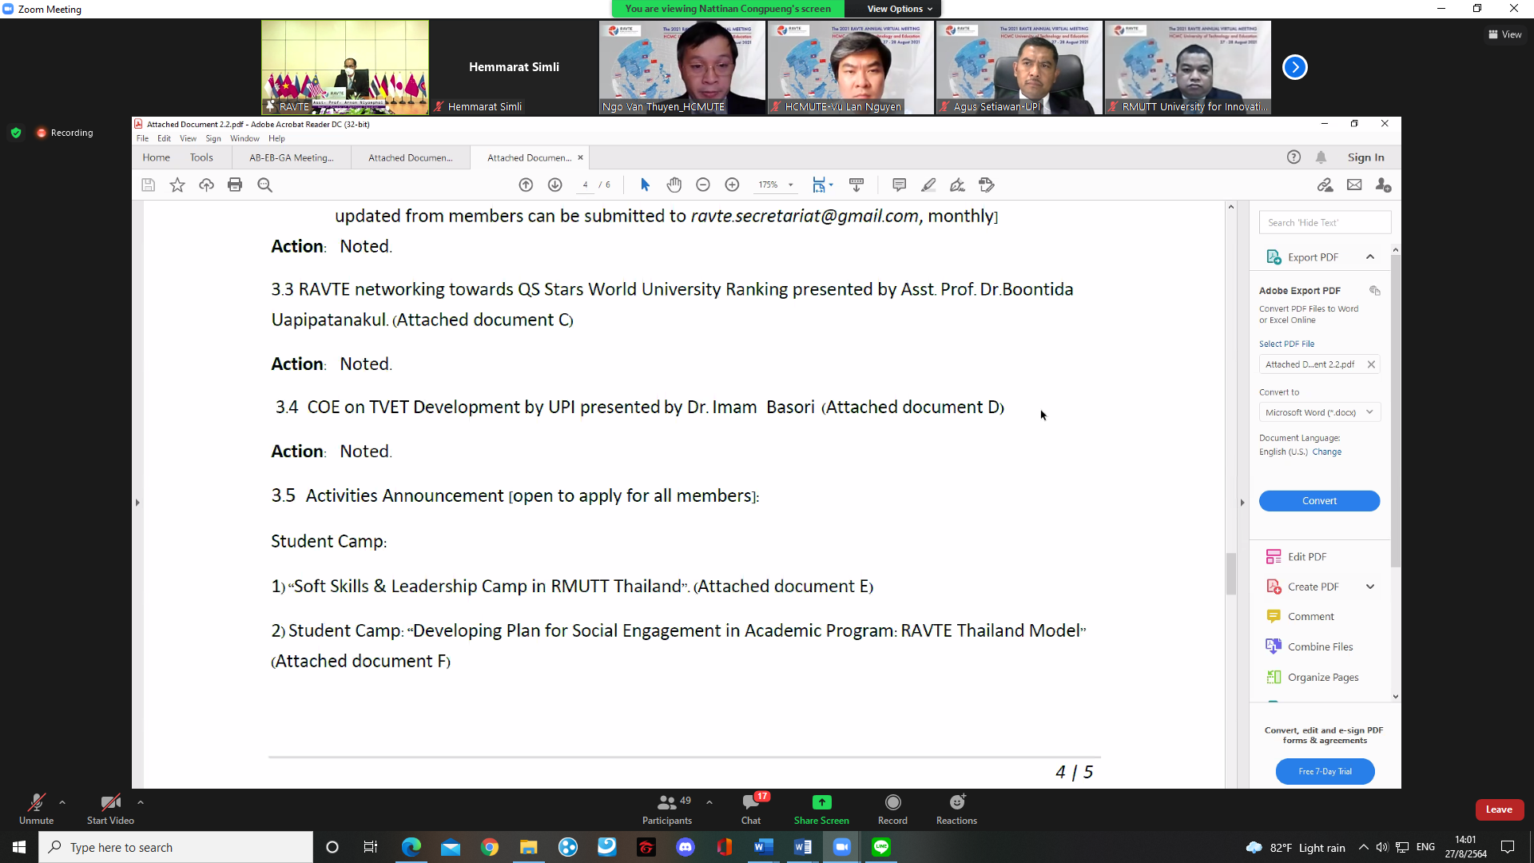Screen dimensions: 1534x863
Task: Click the Search 'Hide Text' field
Action: pyautogui.click(x=1324, y=223)
